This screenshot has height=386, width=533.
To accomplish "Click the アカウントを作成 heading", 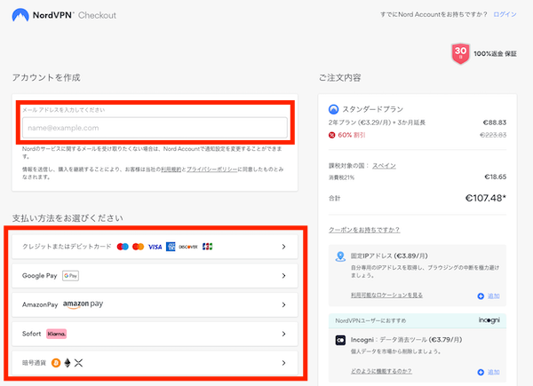I will [46, 77].
